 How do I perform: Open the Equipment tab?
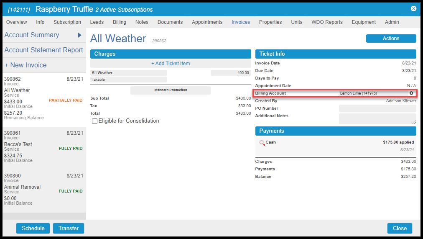pos(364,22)
